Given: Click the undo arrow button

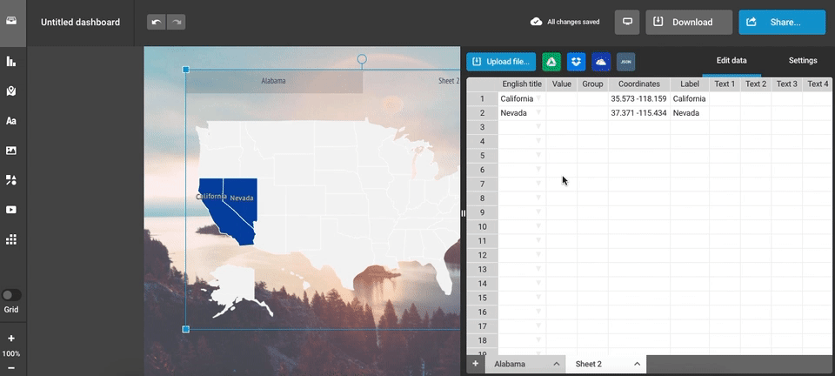Looking at the screenshot, I should 156,23.
